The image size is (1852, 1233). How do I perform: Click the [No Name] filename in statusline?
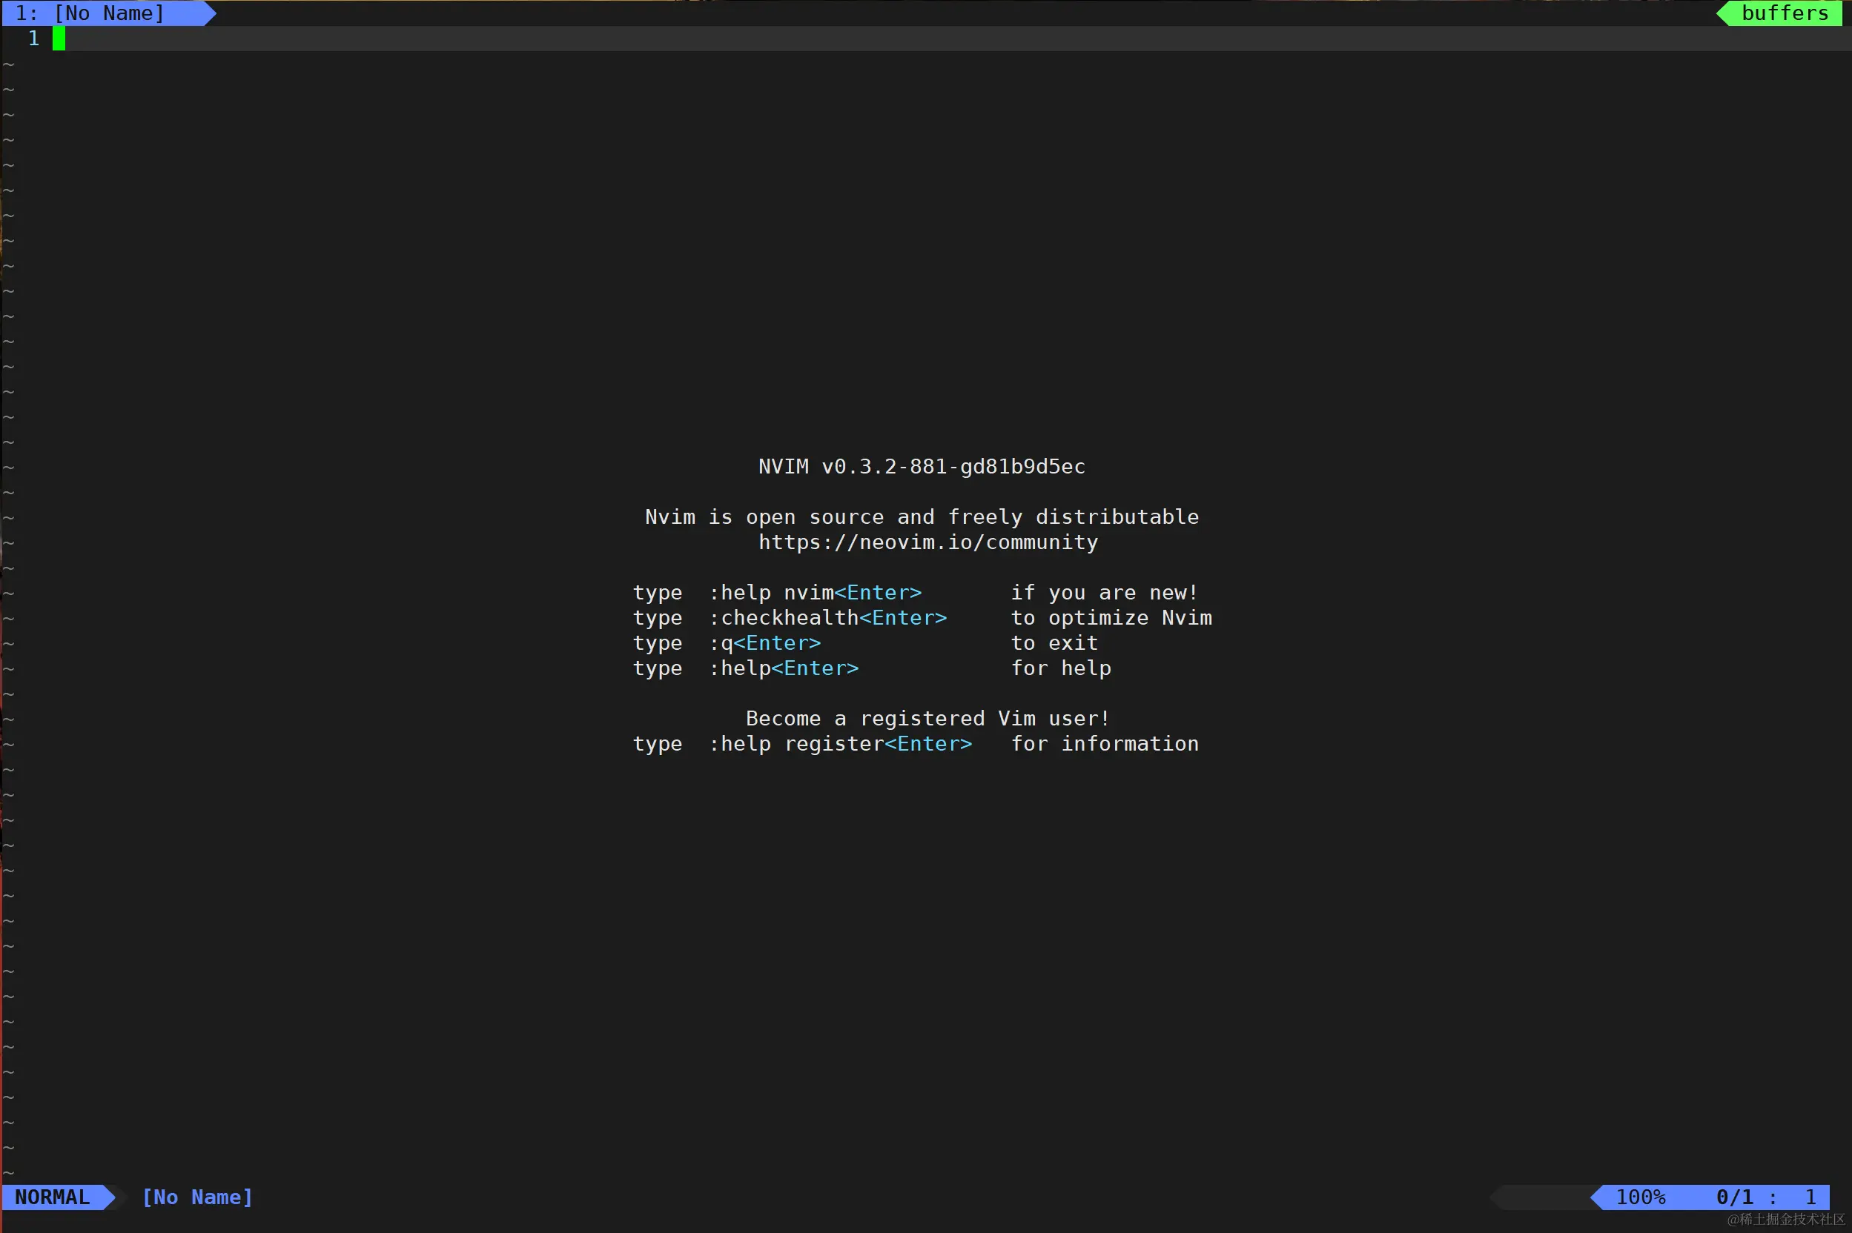pyautogui.click(x=196, y=1197)
